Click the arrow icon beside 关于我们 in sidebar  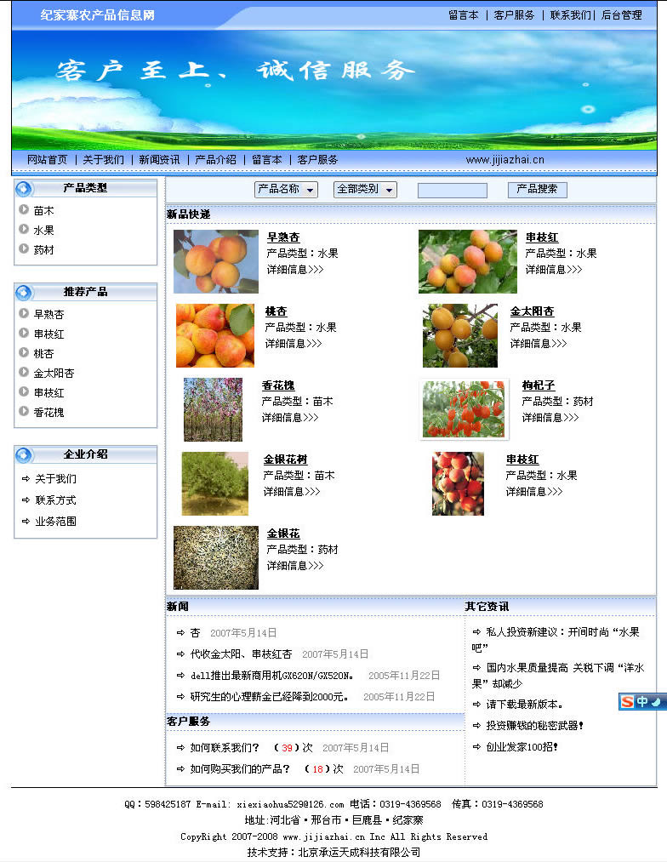tap(26, 479)
